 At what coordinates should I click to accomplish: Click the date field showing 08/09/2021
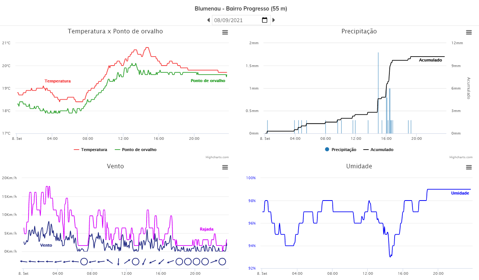point(241,20)
